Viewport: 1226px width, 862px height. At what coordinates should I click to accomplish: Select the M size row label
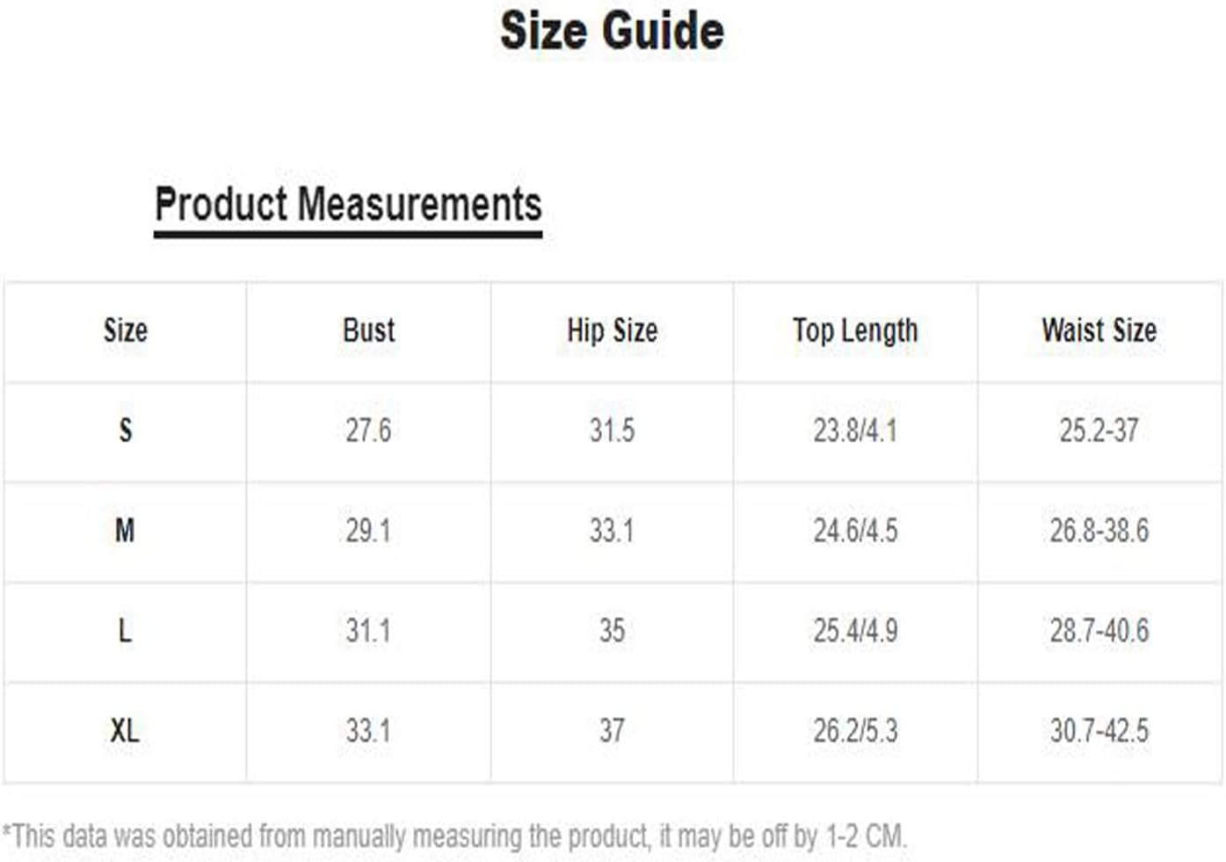pyautogui.click(x=125, y=531)
